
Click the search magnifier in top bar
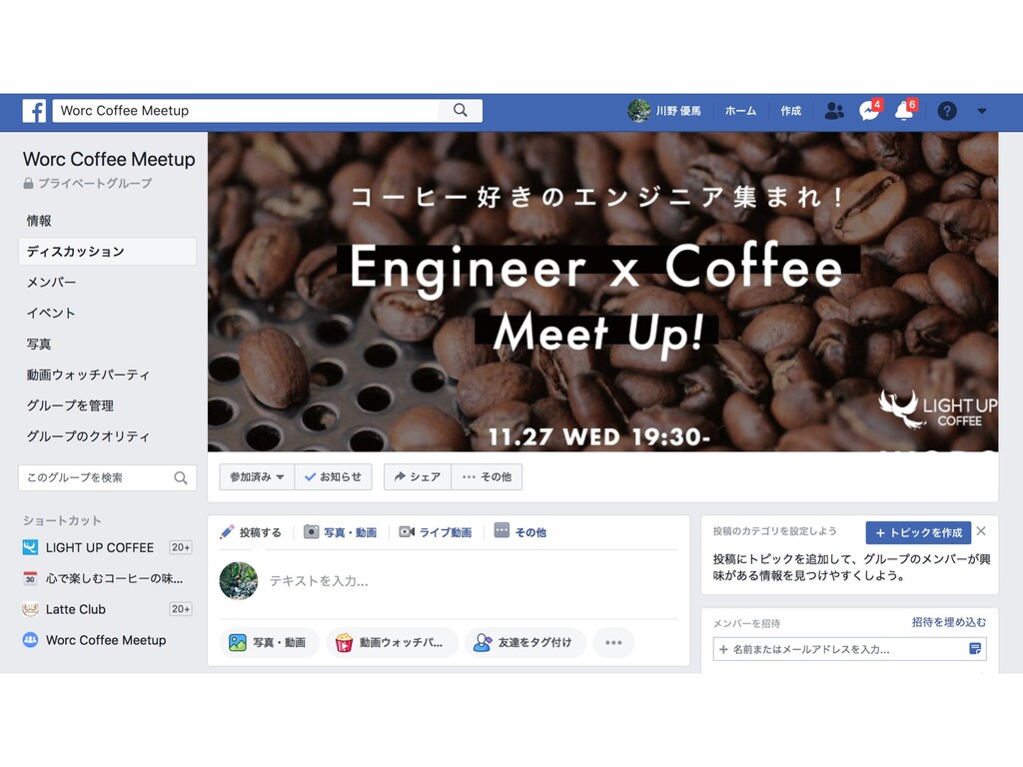coord(461,110)
